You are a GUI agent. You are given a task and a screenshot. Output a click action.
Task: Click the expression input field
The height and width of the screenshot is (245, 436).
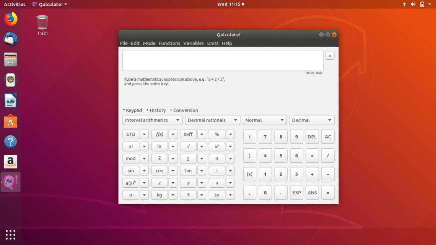click(222, 60)
